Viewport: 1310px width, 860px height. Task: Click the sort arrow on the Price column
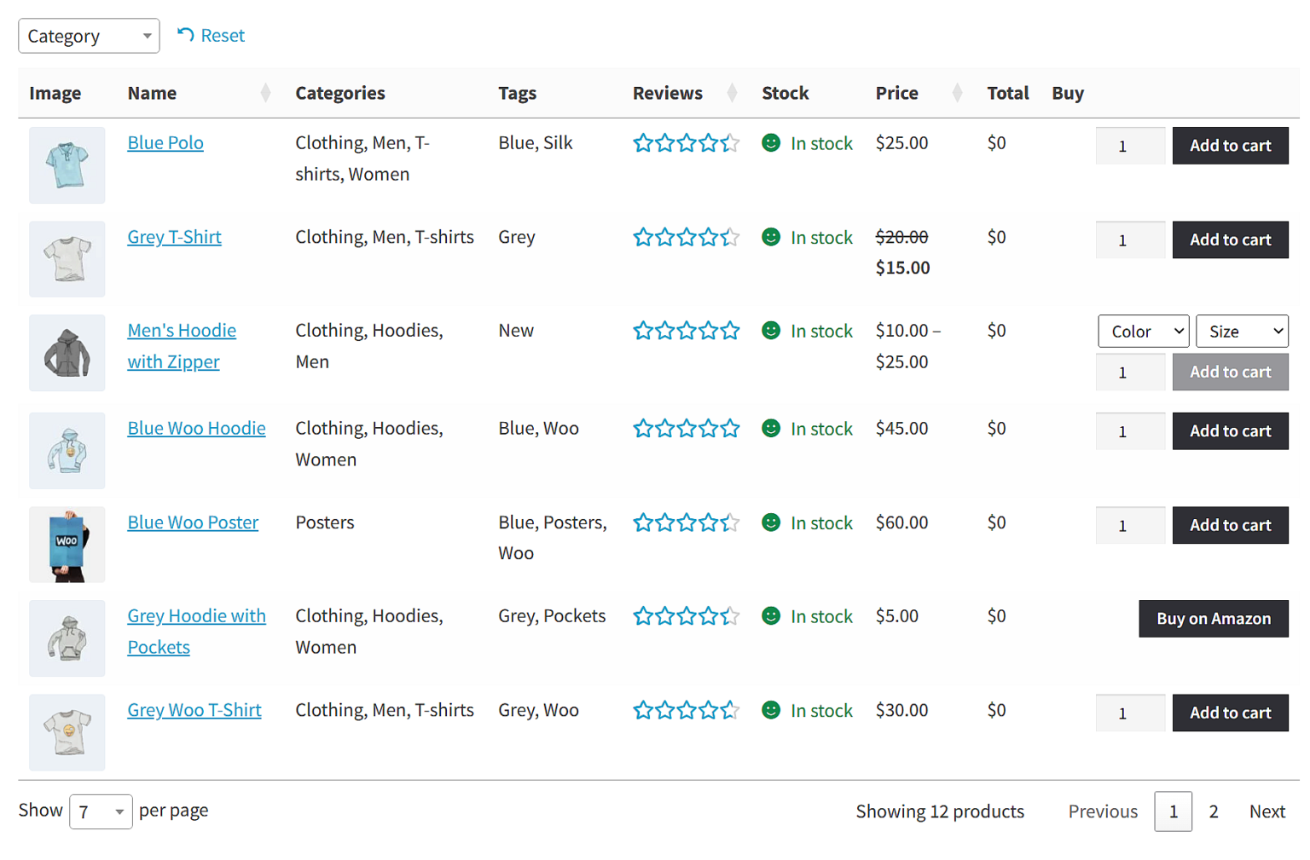pyautogui.click(x=957, y=92)
